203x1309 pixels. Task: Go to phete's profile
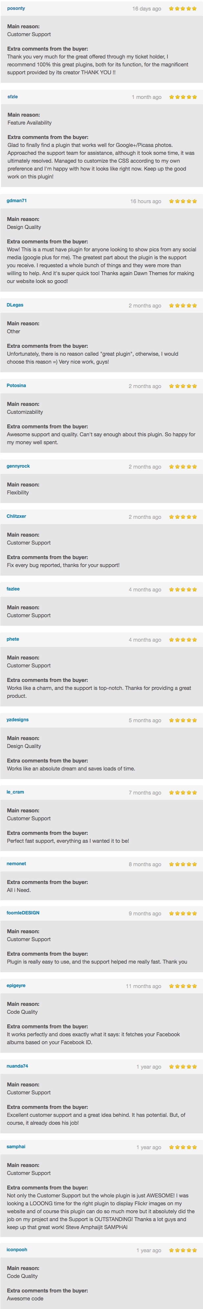[x=13, y=639]
